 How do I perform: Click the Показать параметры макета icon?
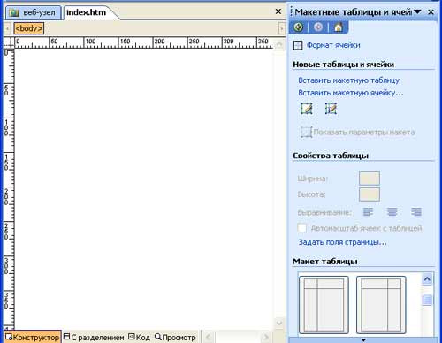point(306,132)
